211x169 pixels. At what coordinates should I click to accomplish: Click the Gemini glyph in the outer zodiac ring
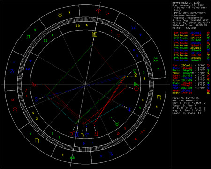[29, 37]
